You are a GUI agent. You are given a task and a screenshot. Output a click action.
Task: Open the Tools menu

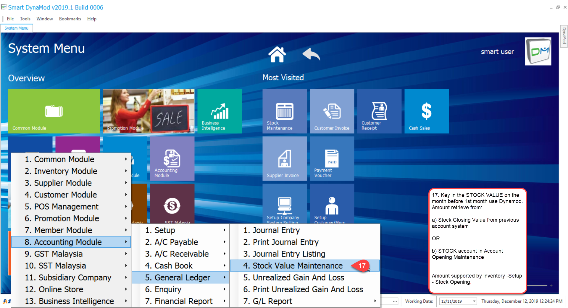[x=25, y=19]
